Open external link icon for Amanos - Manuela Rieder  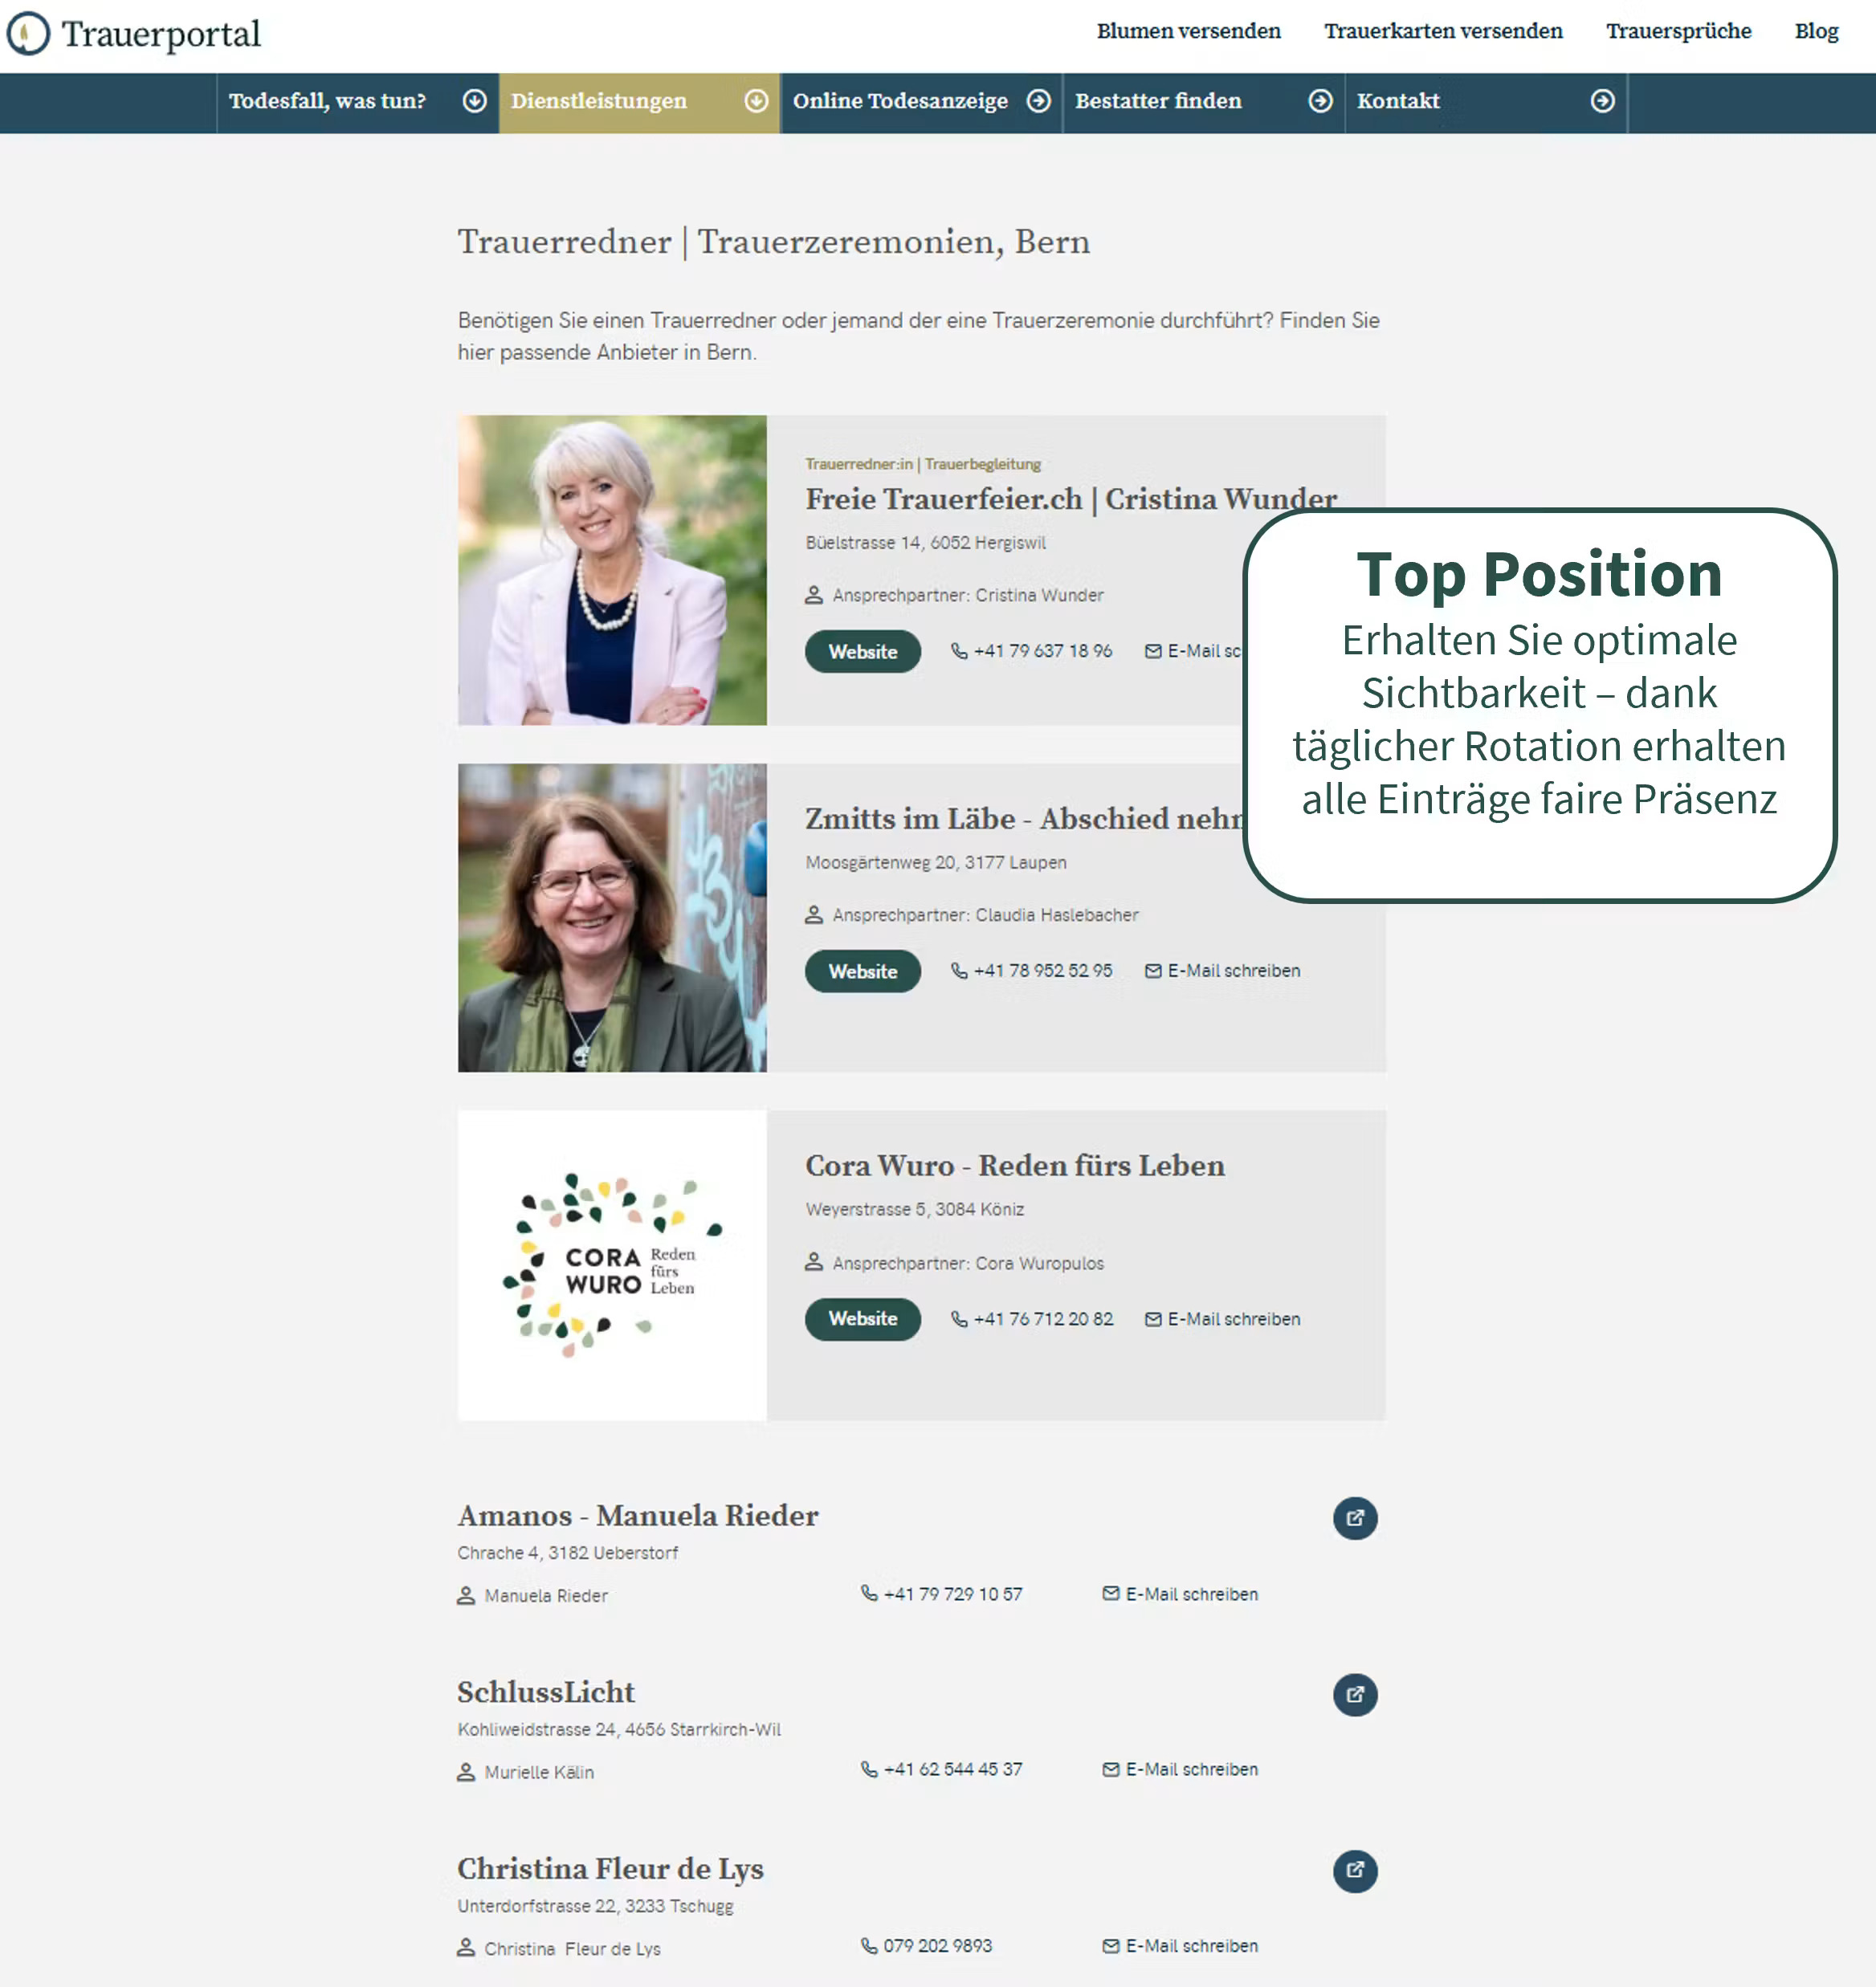pos(1355,1518)
